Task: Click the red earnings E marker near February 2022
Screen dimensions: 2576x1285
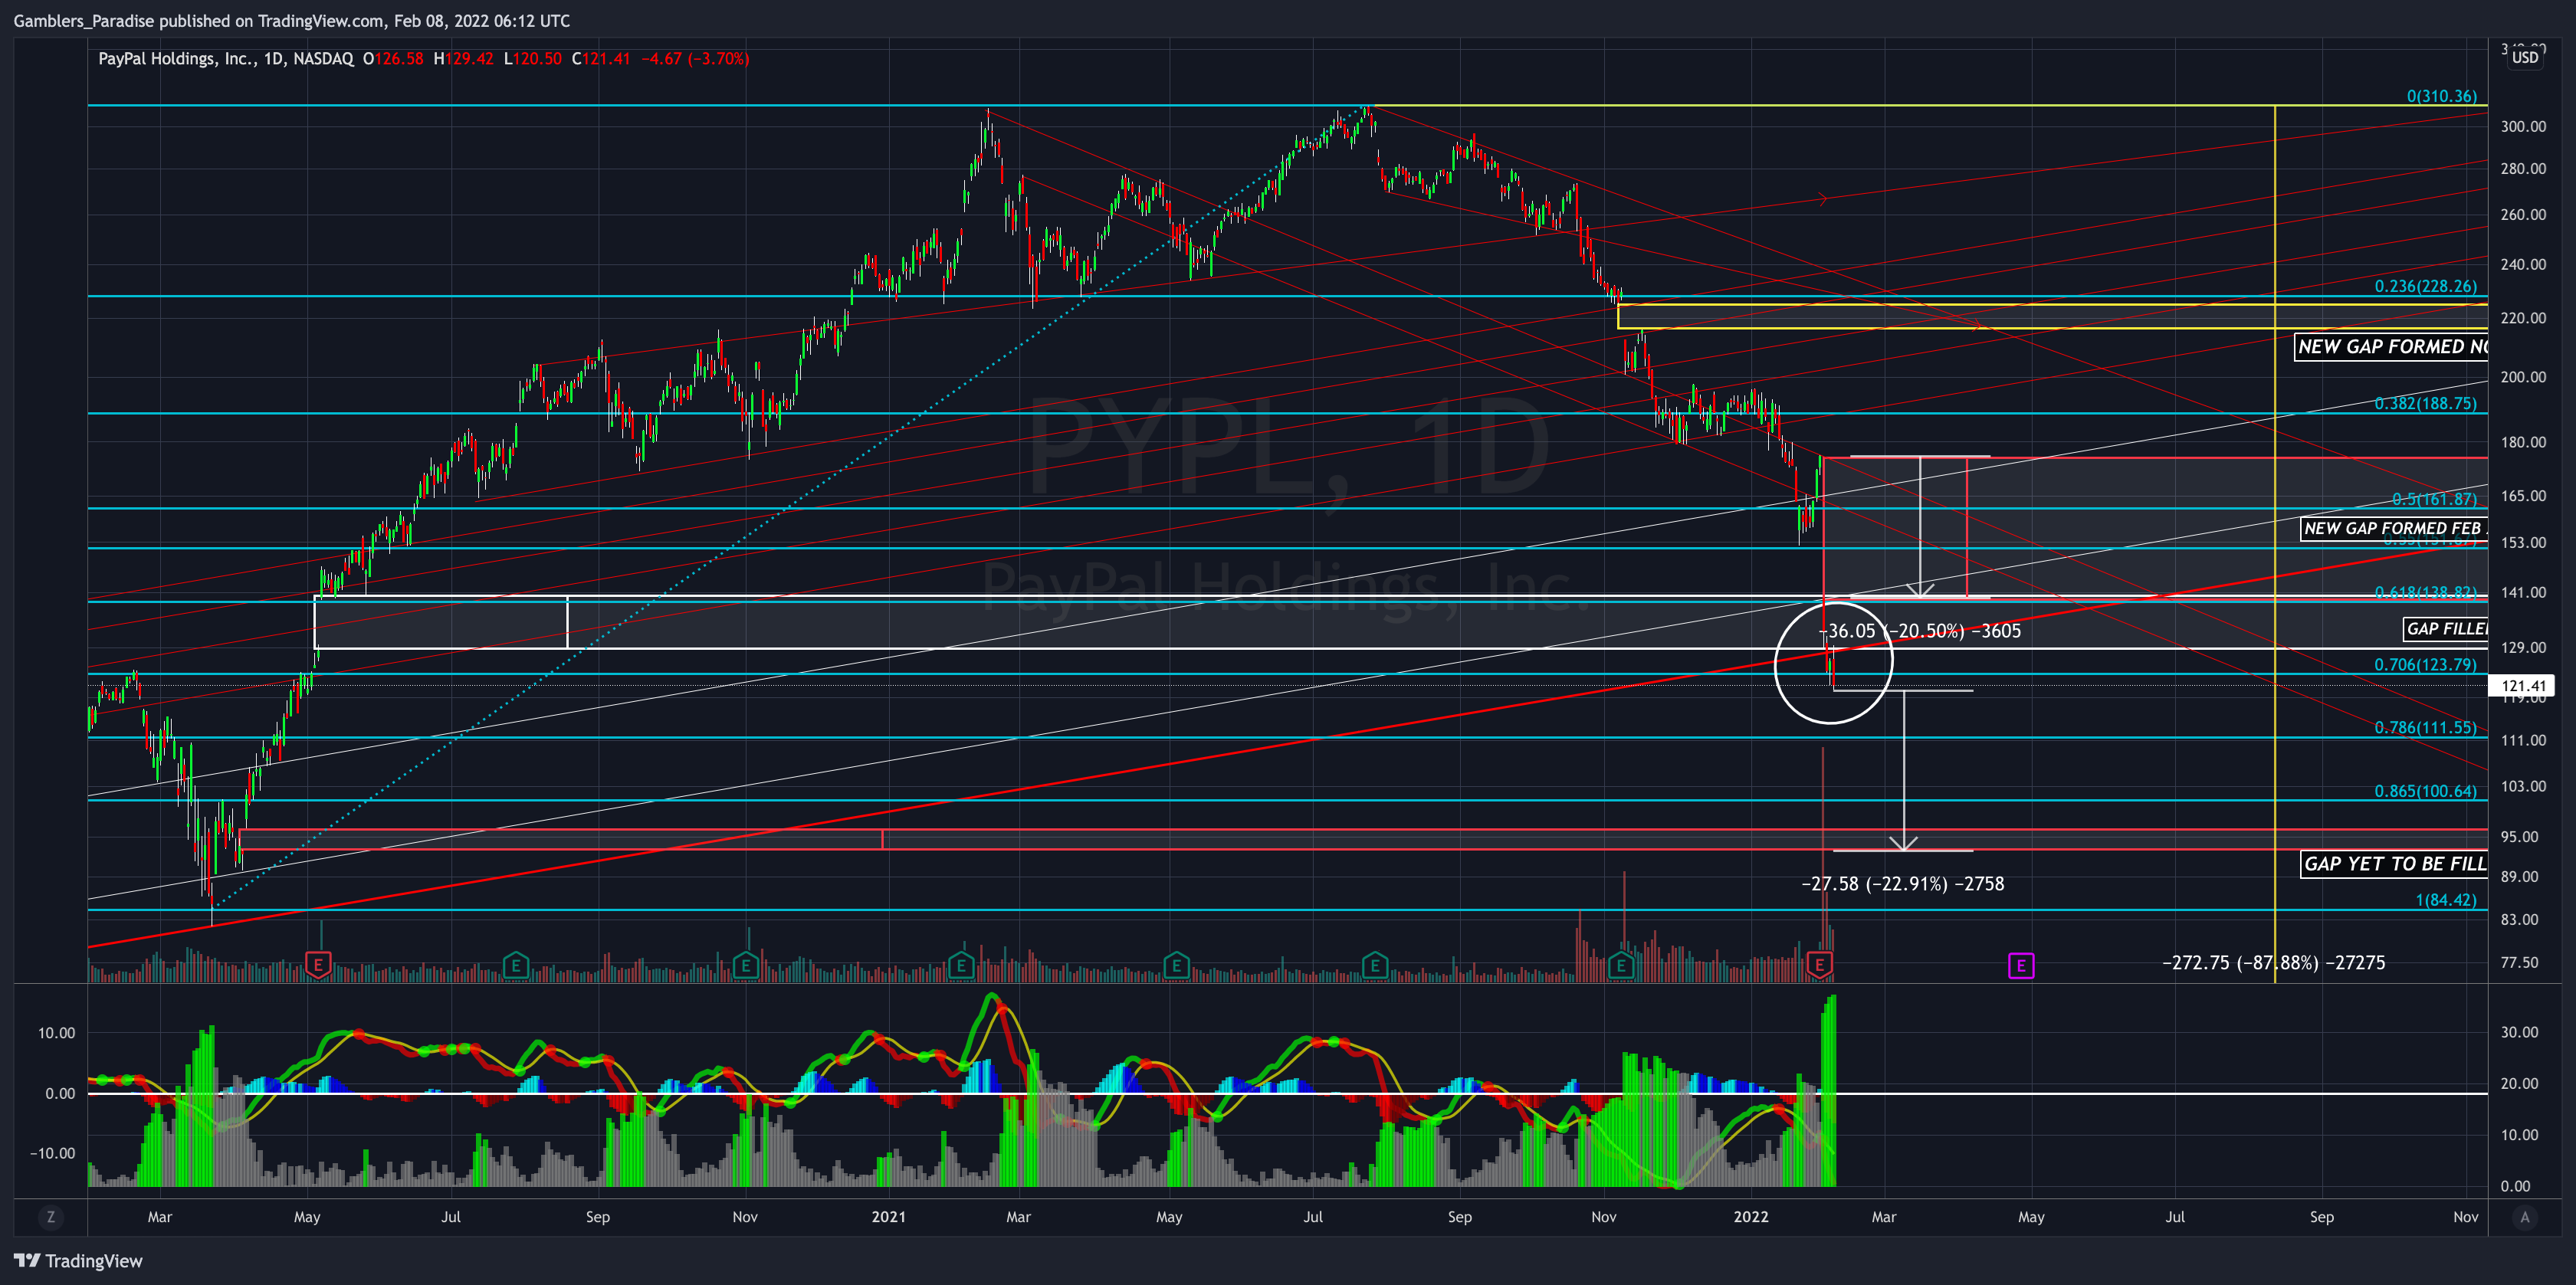Action: (x=1819, y=965)
